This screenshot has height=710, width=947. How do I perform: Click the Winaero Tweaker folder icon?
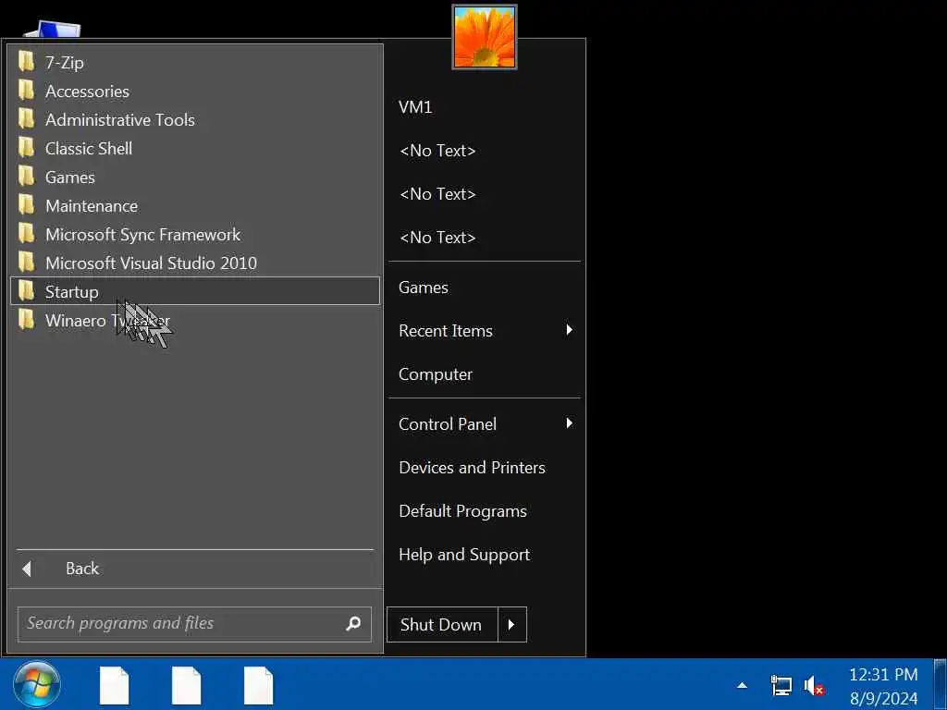click(x=27, y=320)
